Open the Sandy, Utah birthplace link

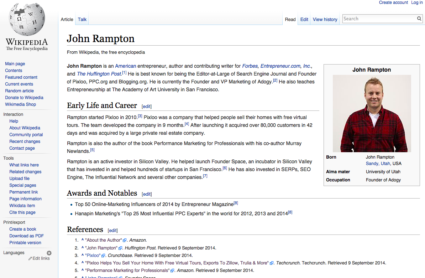click(378, 164)
